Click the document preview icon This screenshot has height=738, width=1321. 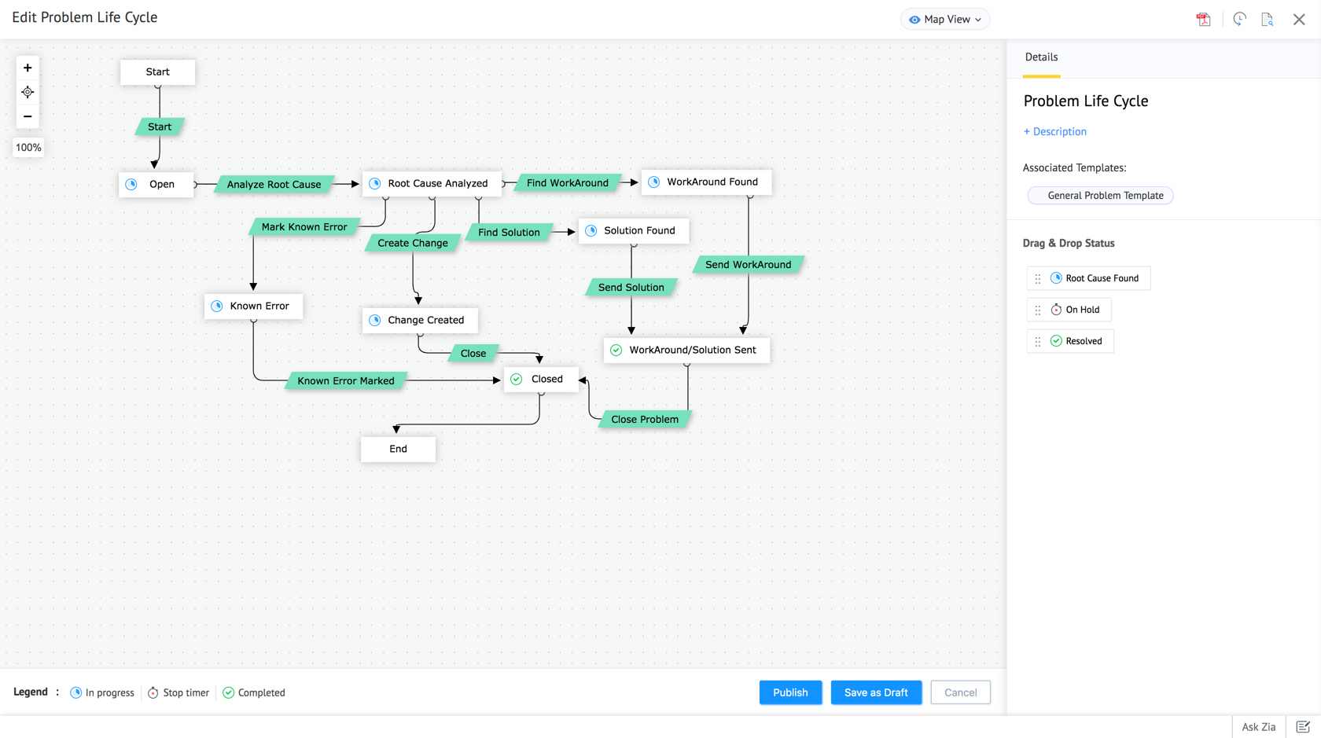click(x=1267, y=20)
